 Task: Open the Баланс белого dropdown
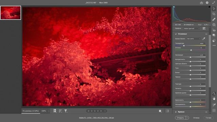pyautogui.click(x=194, y=39)
